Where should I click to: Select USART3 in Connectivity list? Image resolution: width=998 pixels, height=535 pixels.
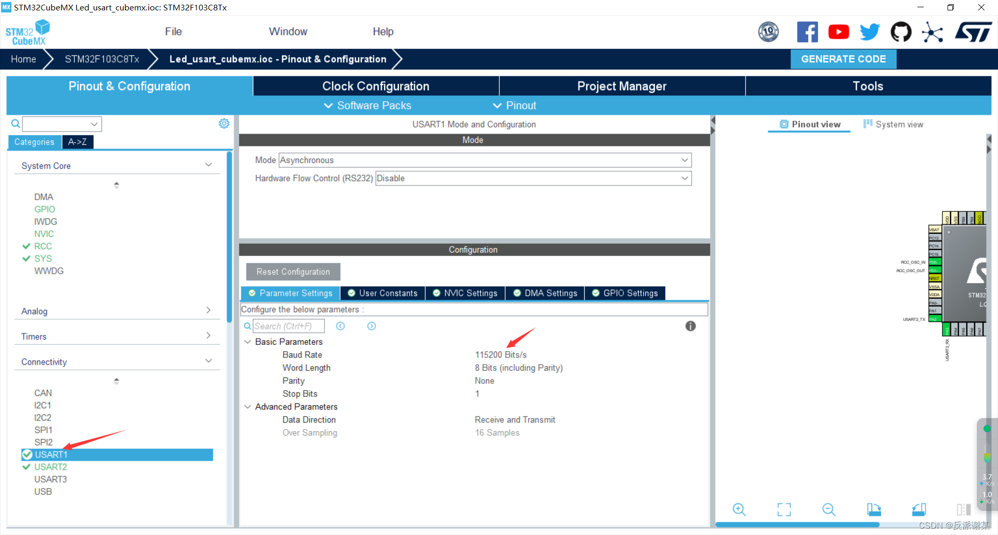tap(50, 479)
